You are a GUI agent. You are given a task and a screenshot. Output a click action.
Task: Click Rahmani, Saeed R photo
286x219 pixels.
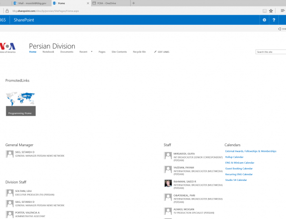tap(168, 183)
